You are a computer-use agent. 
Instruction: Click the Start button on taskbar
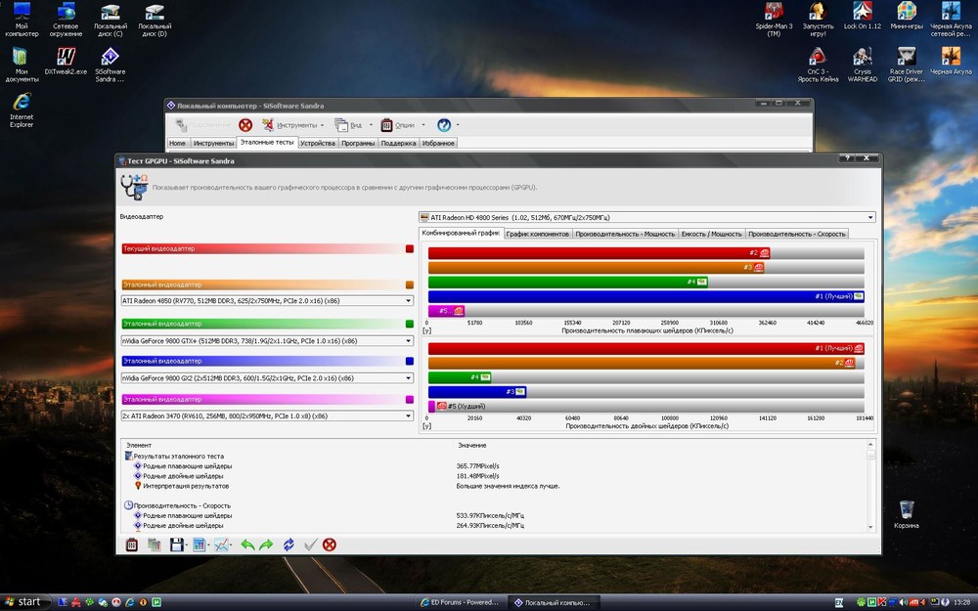[x=23, y=601]
